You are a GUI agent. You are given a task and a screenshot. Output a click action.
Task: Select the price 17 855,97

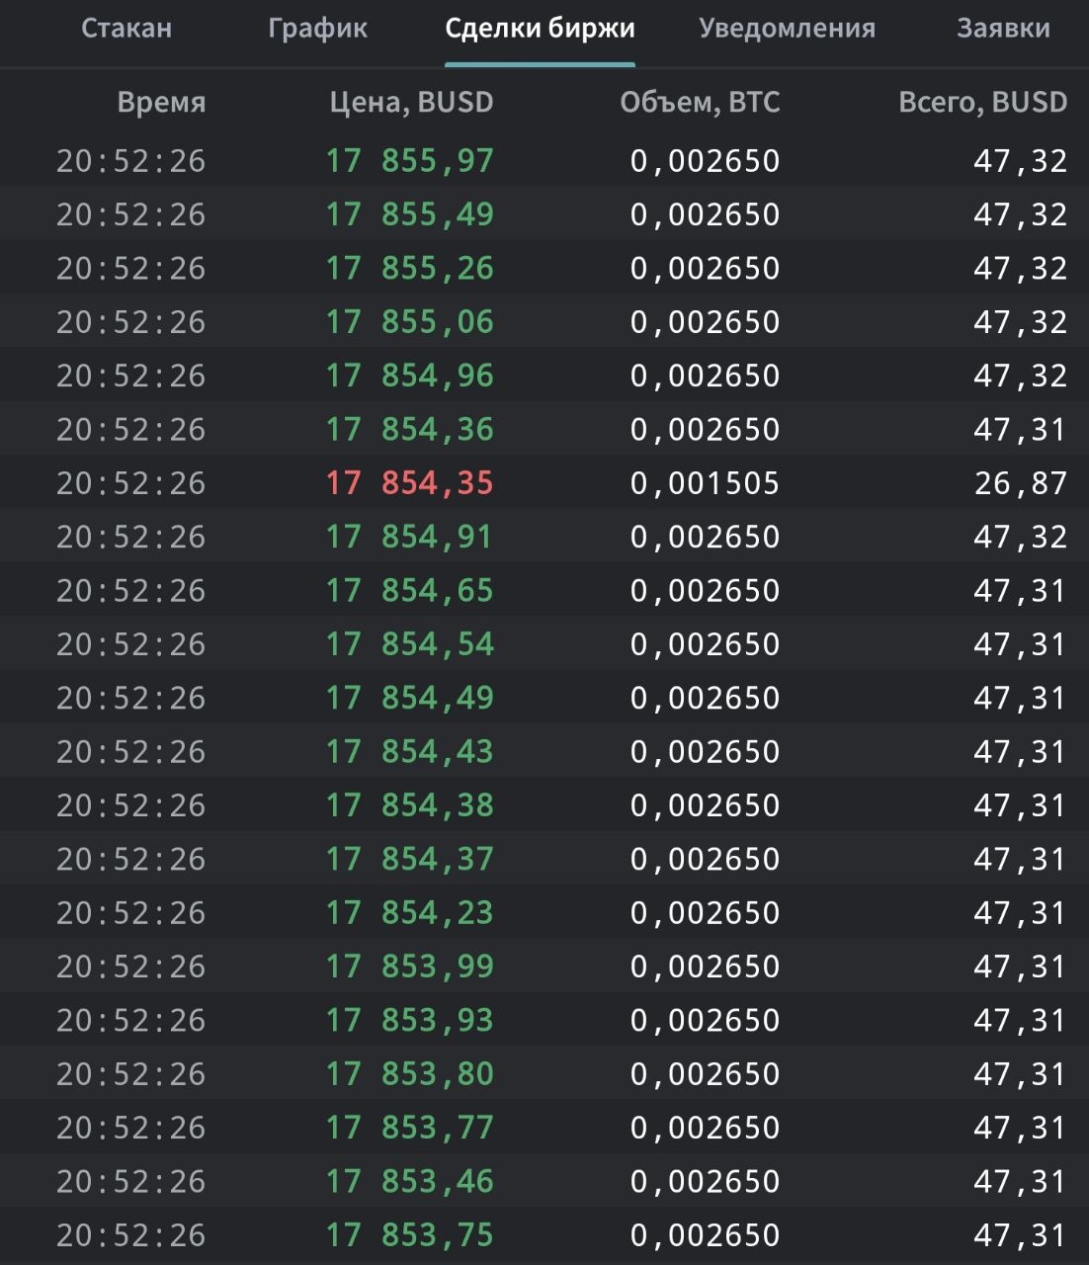410,161
